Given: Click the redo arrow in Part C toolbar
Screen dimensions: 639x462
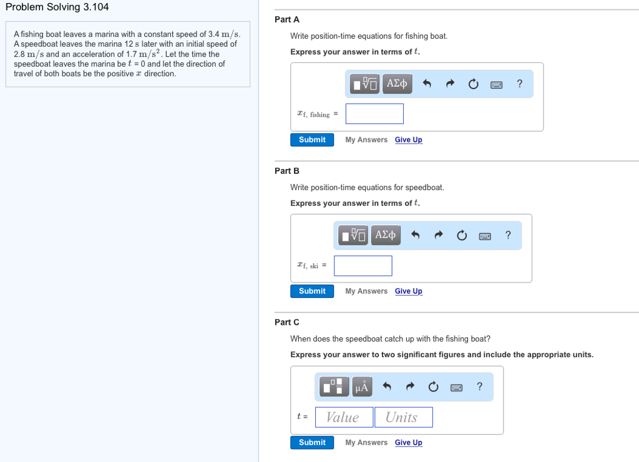Looking at the screenshot, I should coord(409,387).
